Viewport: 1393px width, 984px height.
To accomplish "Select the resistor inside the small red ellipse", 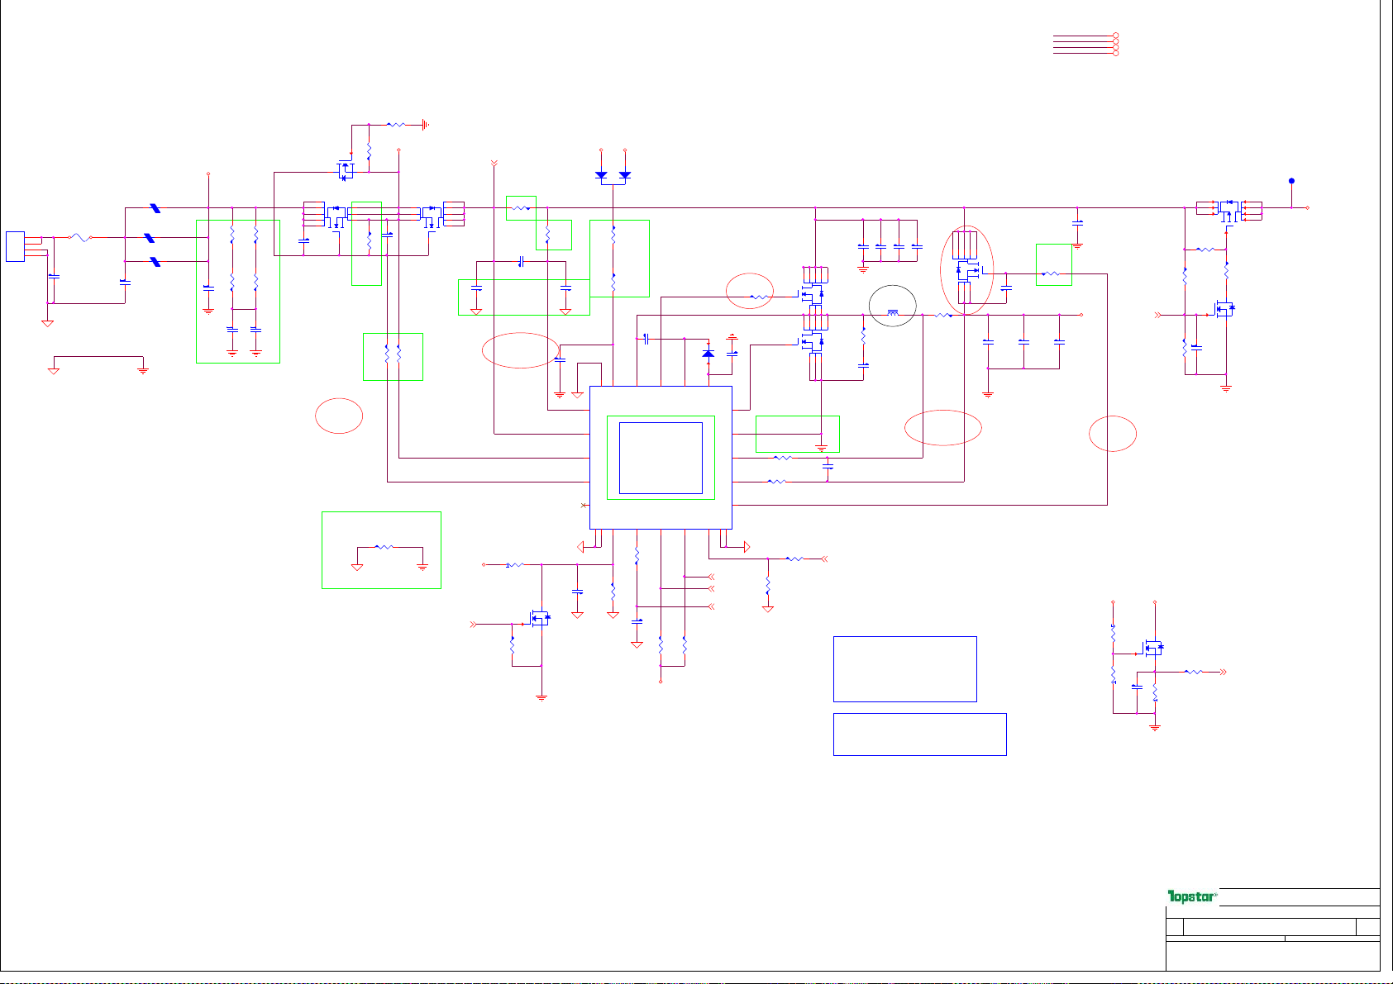I will 759,296.
